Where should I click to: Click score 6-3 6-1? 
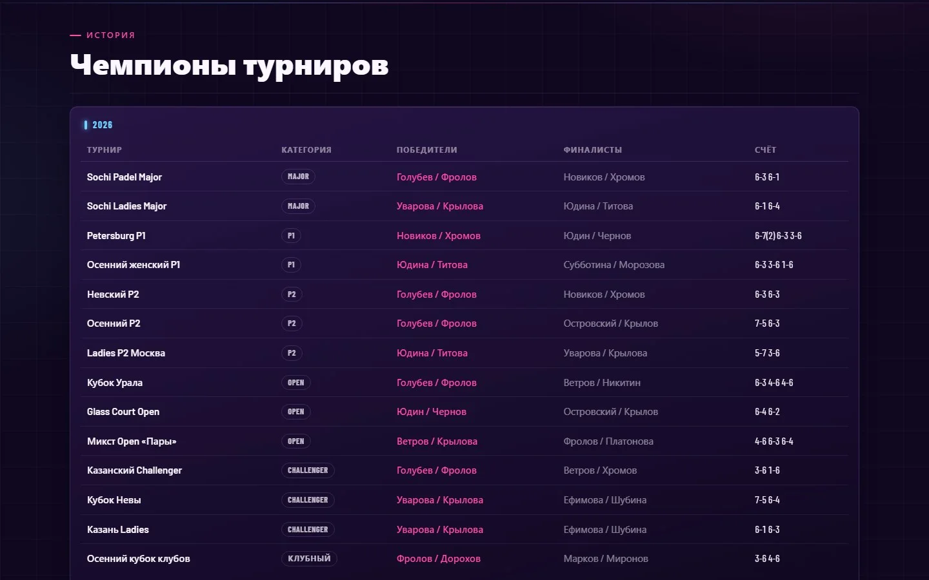[768, 177]
